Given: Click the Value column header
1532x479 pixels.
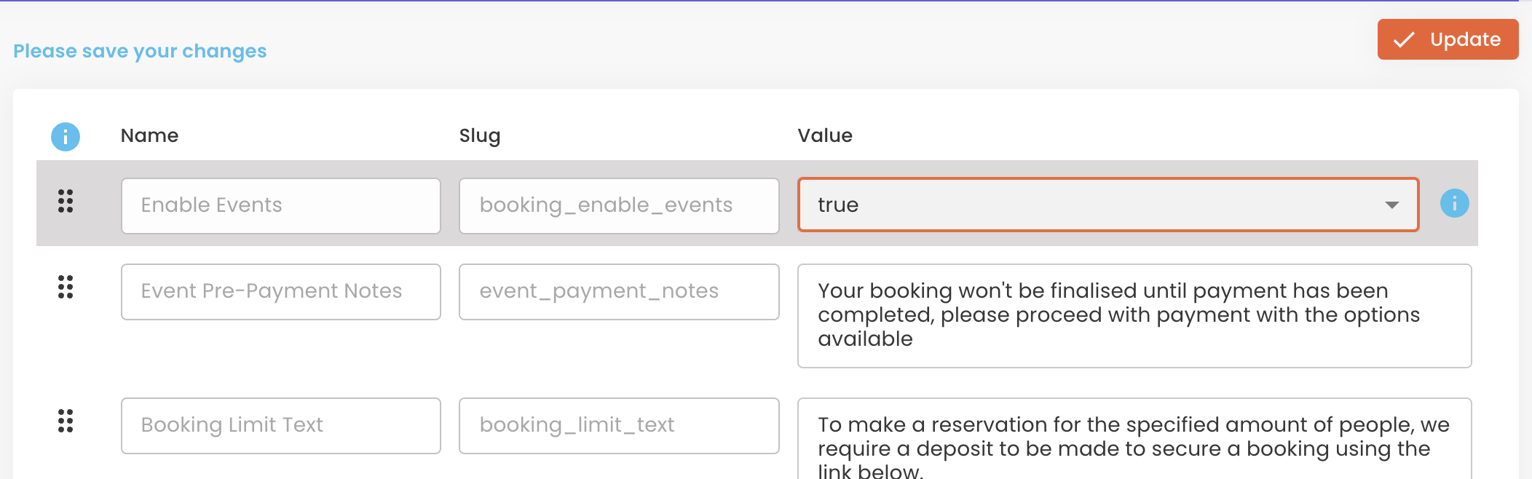Looking at the screenshot, I should (x=825, y=135).
